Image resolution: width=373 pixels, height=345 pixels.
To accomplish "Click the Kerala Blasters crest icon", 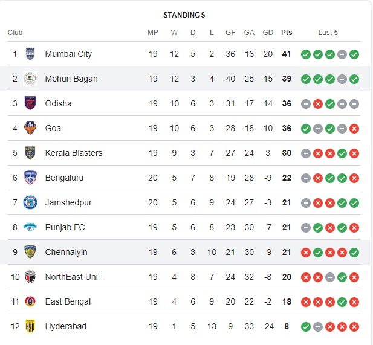I will click(x=30, y=153).
